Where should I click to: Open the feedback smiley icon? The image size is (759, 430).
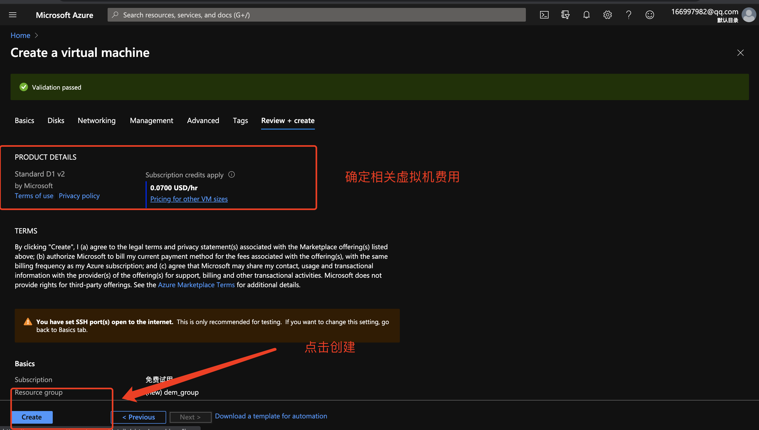pos(650,15)
